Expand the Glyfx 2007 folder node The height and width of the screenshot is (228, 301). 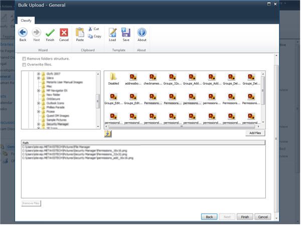(x=39, y=74)
